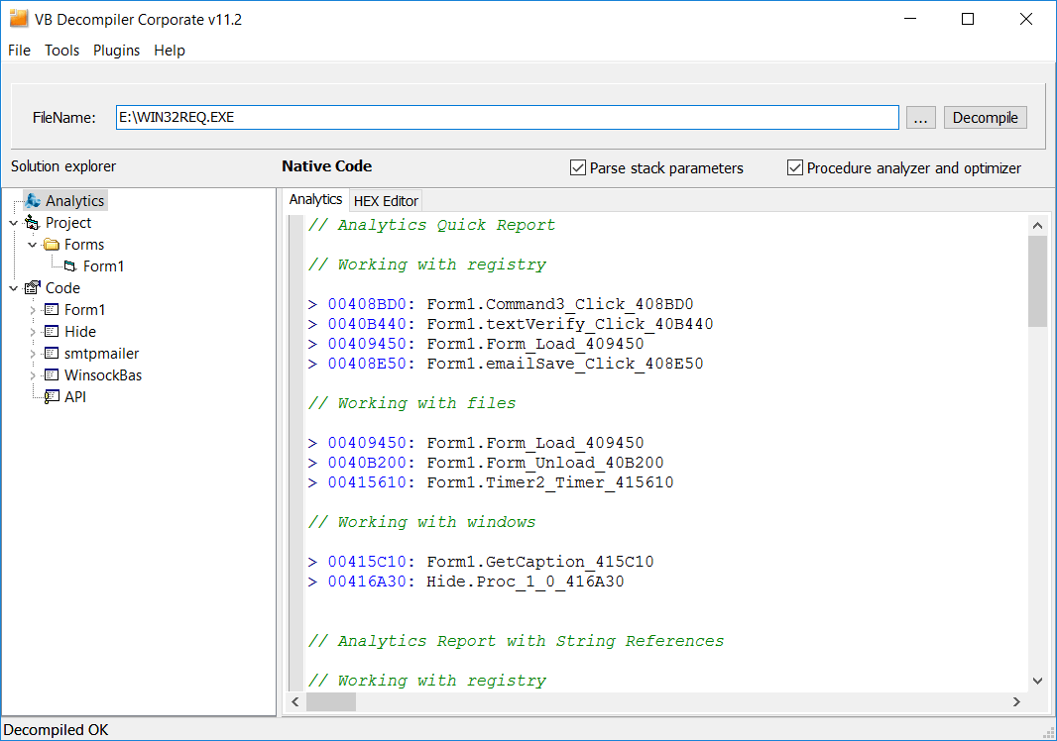Select the Hide module icon
Screen dimensions: 1057x741
52,332
